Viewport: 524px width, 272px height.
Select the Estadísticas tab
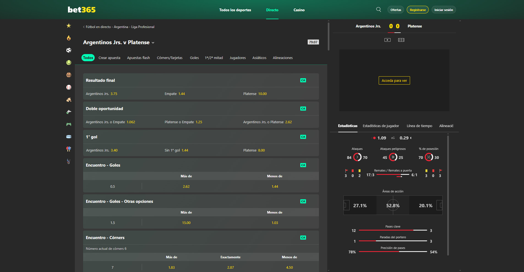click(348, 126)
